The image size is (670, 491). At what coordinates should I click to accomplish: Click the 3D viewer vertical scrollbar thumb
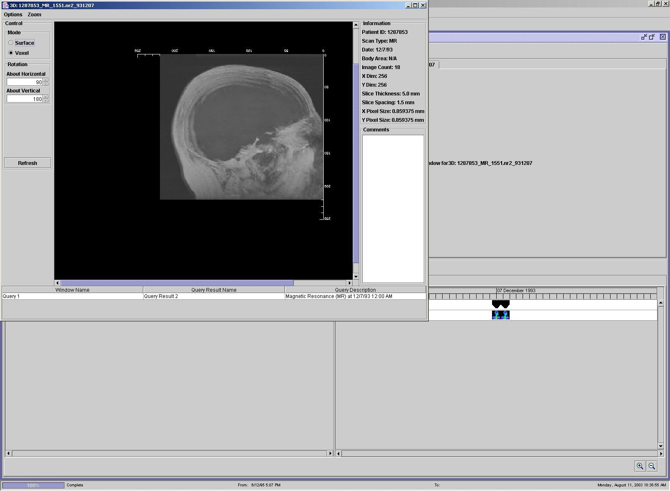point(356,163)
